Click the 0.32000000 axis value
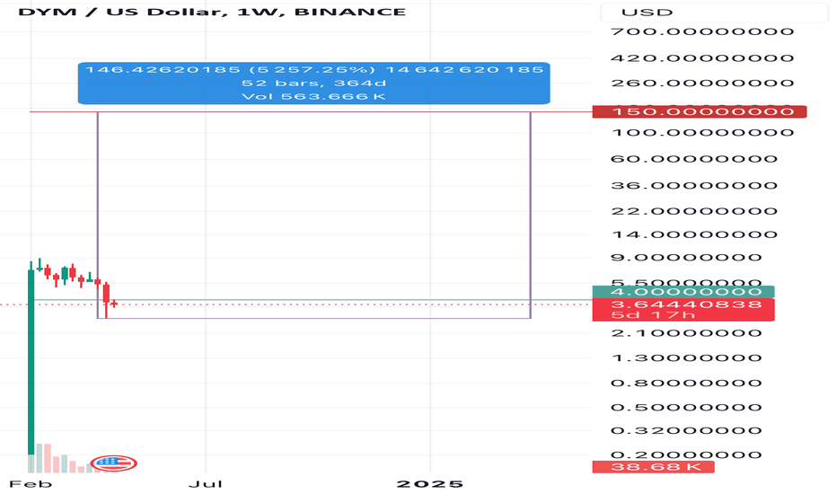The height and width of the screenshot is (494, 837). tap(686, 430)
